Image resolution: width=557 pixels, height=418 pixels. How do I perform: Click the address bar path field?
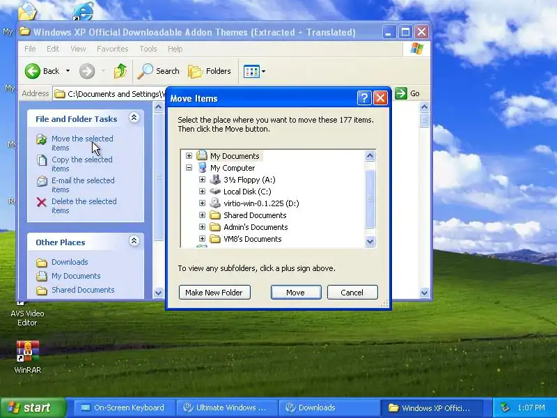point(110,94)
